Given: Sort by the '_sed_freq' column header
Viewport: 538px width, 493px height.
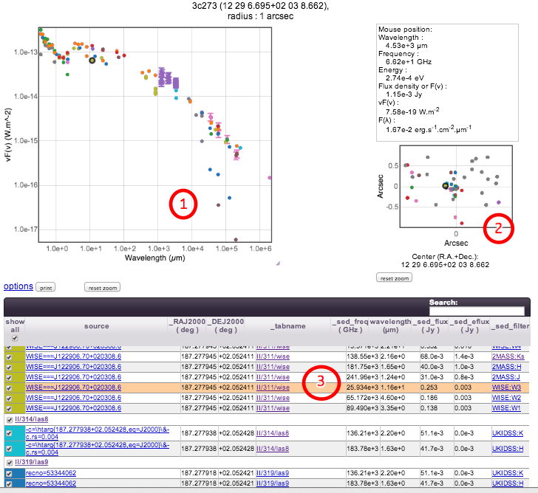Looking at the screenshot, I should click(350, 322).
